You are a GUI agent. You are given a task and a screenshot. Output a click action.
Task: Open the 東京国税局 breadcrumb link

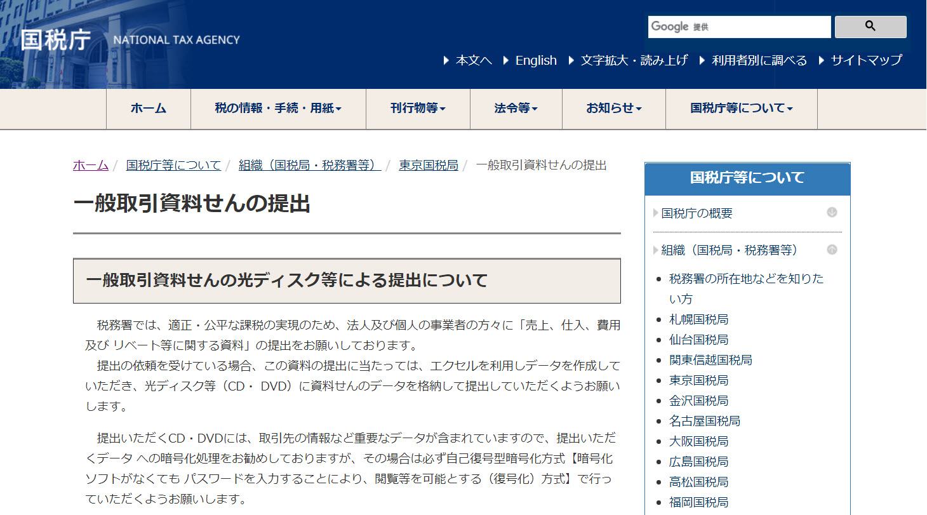(x=428, y=165)
